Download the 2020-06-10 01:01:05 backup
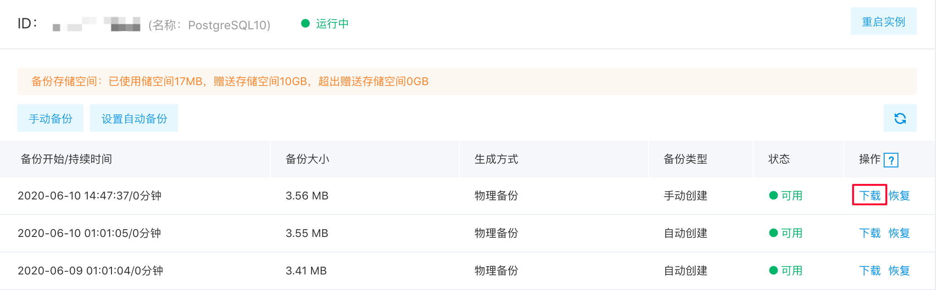The image size is (936, 290). (x=869, y=233)
